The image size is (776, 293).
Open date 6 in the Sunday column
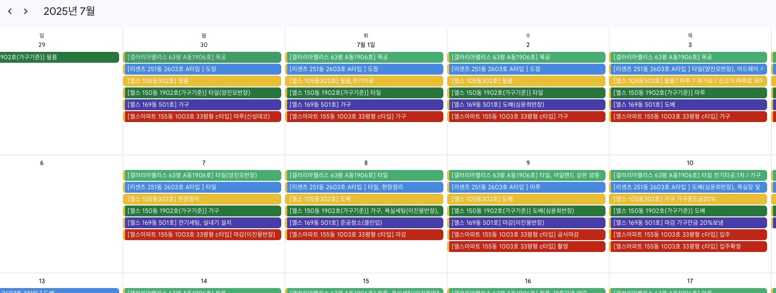(x=42, y=163)
